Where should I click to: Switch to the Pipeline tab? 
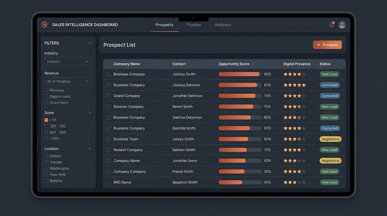194,25
